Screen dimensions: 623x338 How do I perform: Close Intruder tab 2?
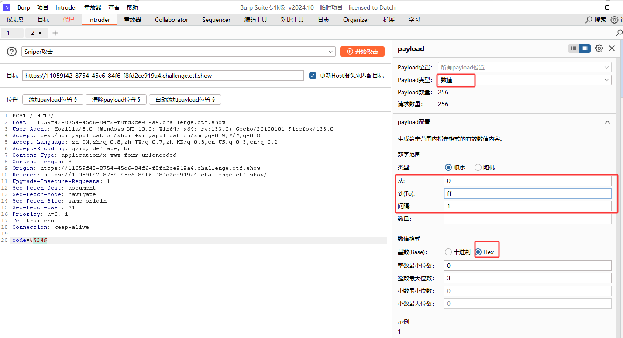click(40, 33)
